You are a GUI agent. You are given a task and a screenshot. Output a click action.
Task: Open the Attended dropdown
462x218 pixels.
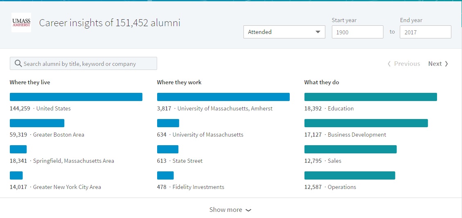tap(284, 32)
